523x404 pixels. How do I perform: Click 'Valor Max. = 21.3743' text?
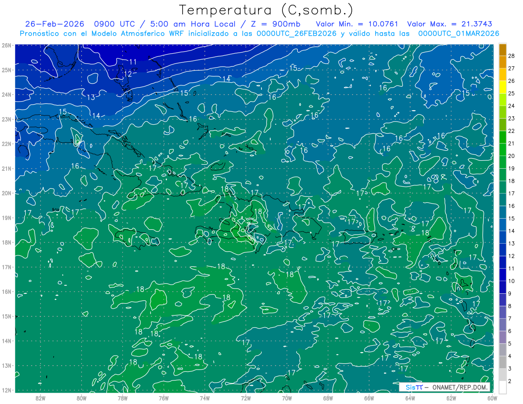(450, 24)
